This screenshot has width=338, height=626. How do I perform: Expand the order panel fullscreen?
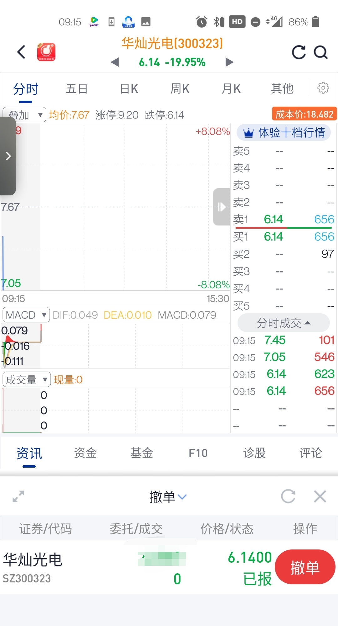point(18,496)
